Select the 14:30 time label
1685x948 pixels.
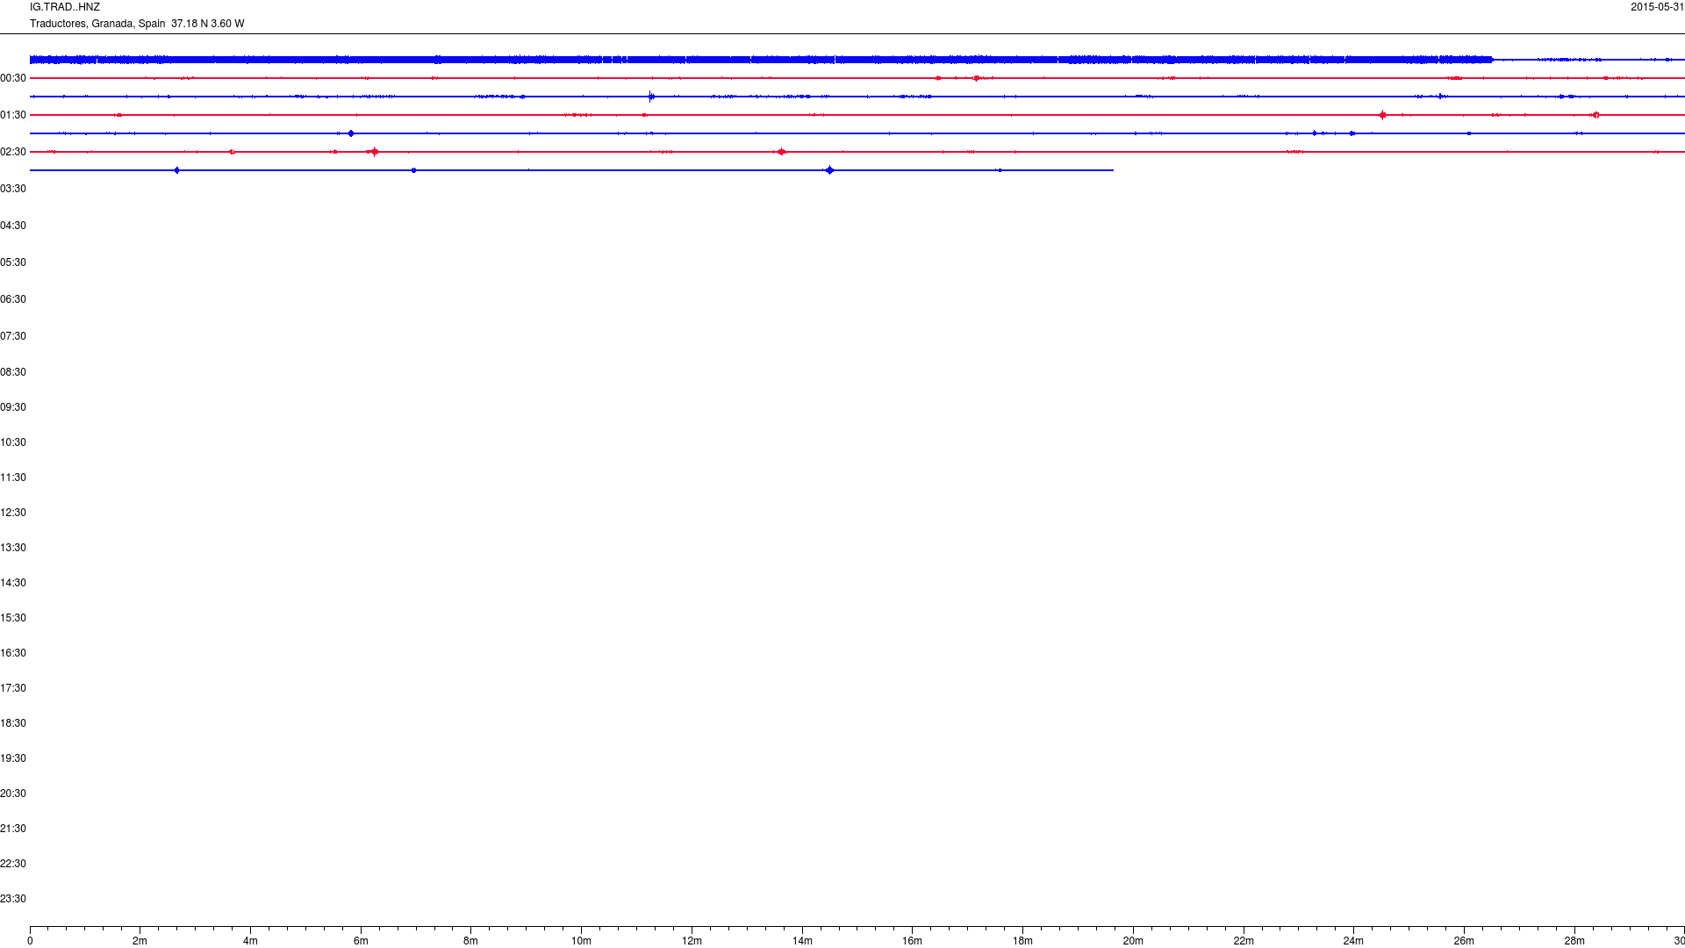(13, 583)
